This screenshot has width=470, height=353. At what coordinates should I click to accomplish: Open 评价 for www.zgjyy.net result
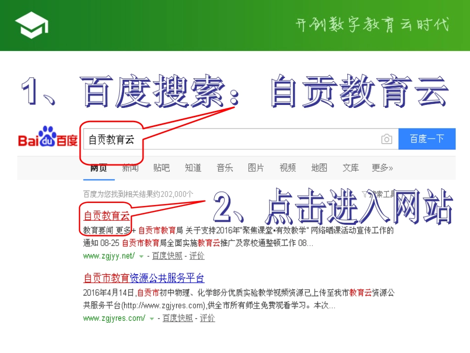[x=197, y=256]
